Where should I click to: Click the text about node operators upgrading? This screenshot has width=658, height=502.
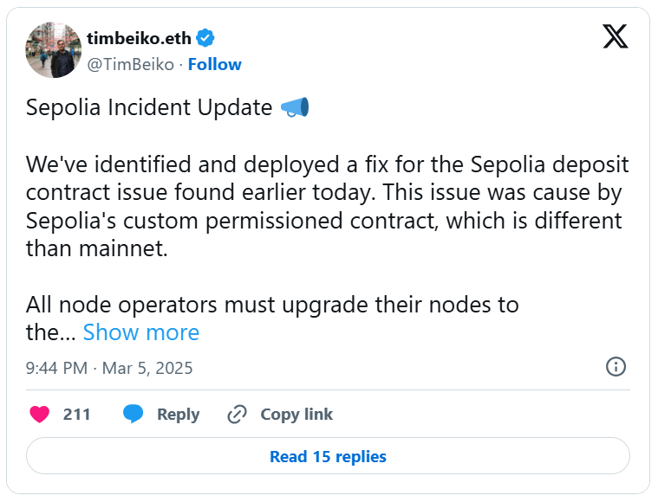click(x=272, y=305)
